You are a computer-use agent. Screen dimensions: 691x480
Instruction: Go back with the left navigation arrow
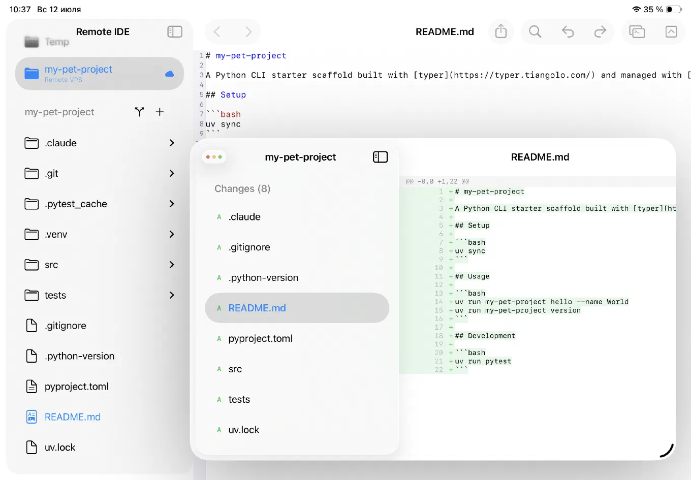[217, 32]
